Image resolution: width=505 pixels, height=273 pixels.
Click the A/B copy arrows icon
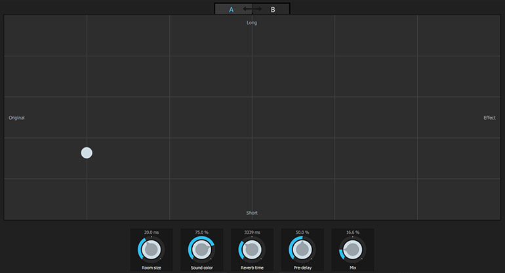[253, 9]
